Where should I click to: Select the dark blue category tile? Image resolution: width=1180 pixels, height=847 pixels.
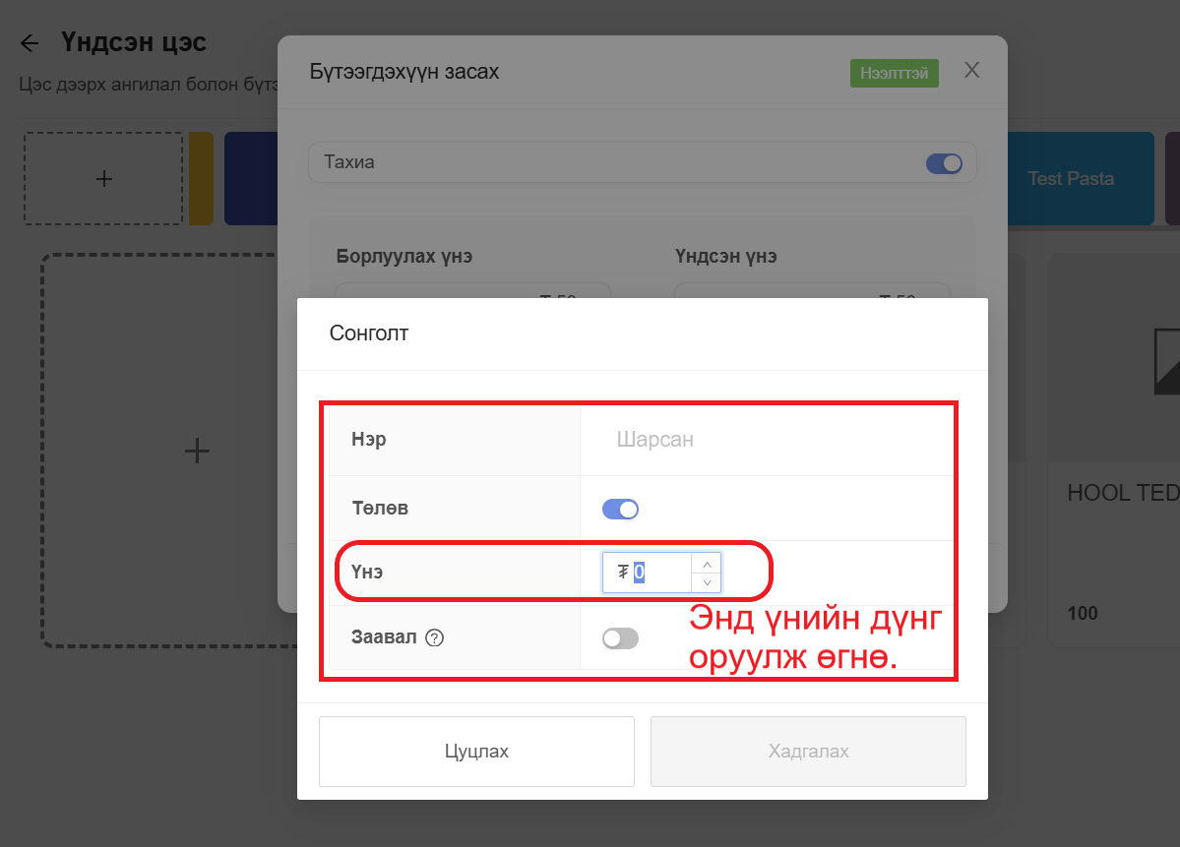coord(250,179)
